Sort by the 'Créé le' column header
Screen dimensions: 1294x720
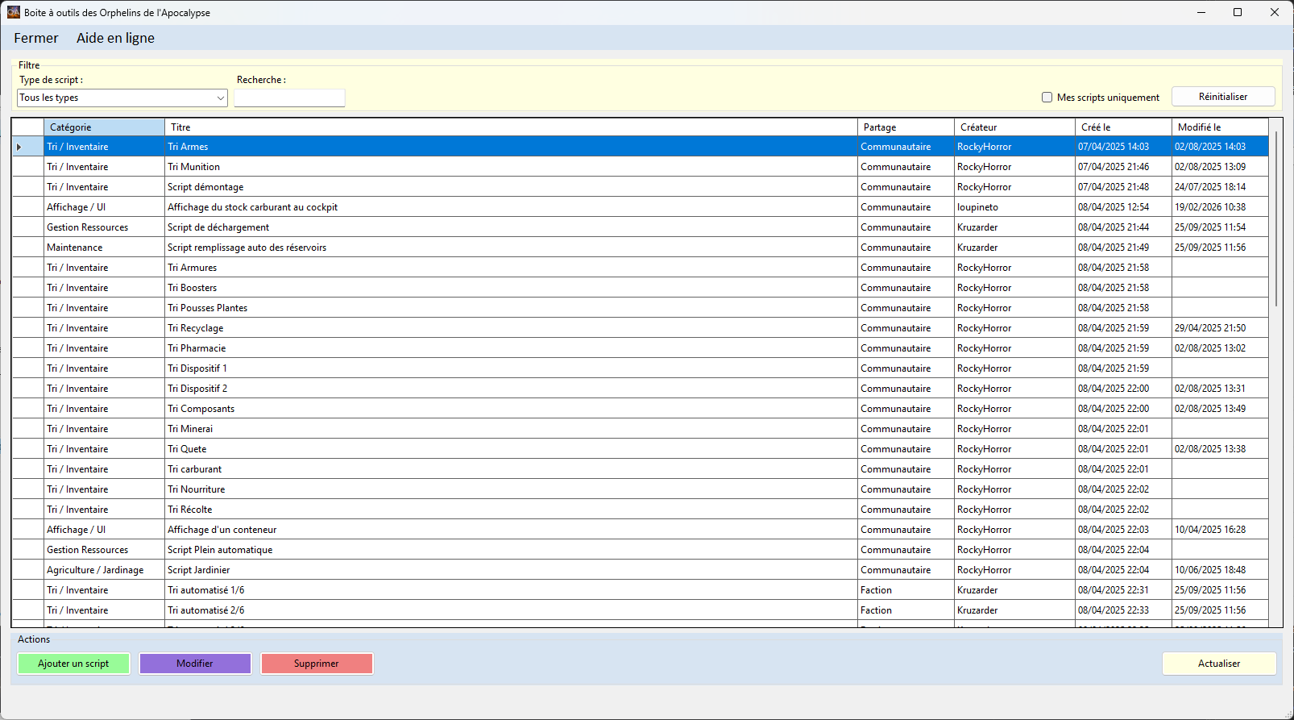click(x=1122, y=127)
